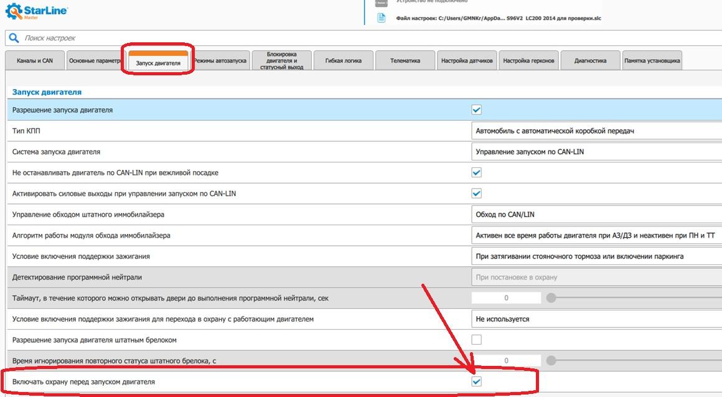Click the magnifier search icon
This screenshot has width=722, height=397.
[14, 38]
